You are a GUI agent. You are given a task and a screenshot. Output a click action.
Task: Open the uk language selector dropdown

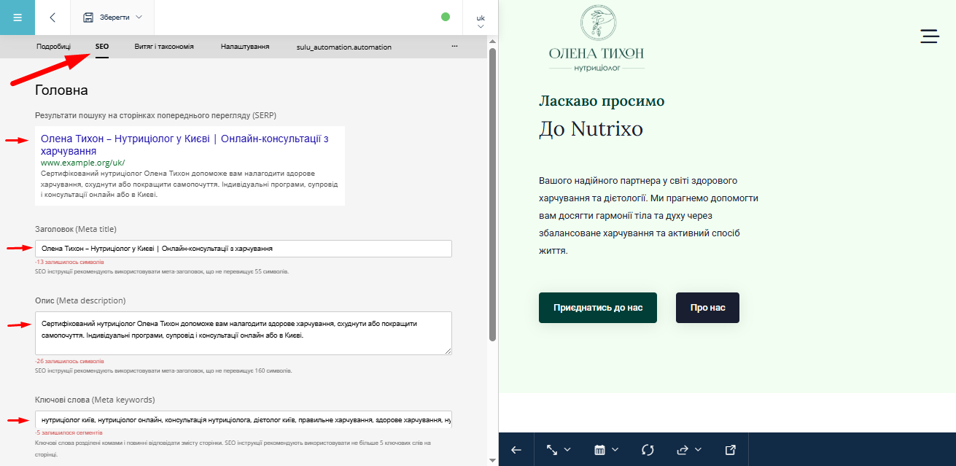(481, 20)
